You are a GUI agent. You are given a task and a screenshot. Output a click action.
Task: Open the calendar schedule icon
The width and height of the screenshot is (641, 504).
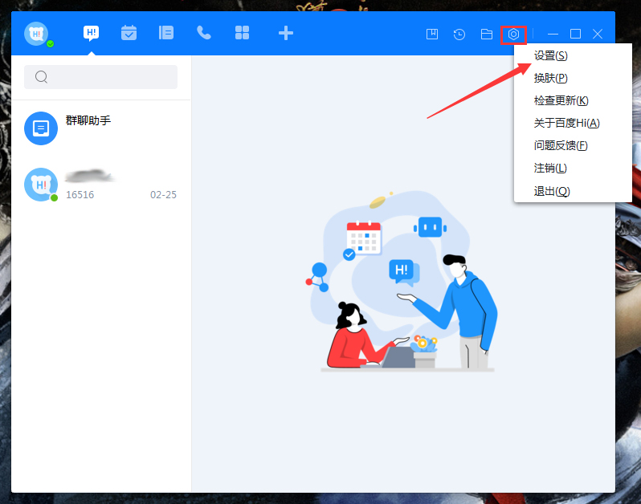tap(129, 33)
